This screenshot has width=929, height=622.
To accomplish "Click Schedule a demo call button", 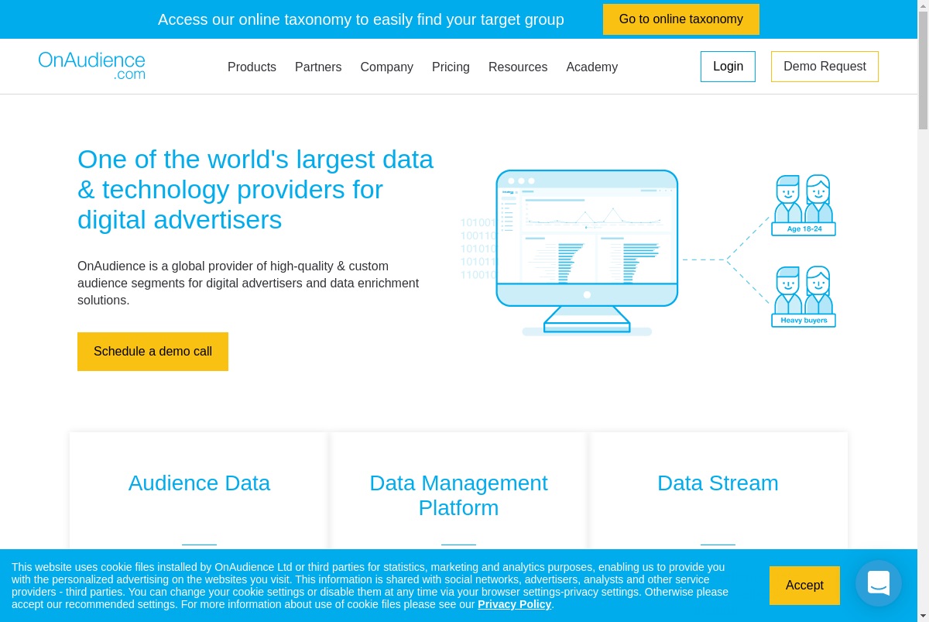I will 153,352.
